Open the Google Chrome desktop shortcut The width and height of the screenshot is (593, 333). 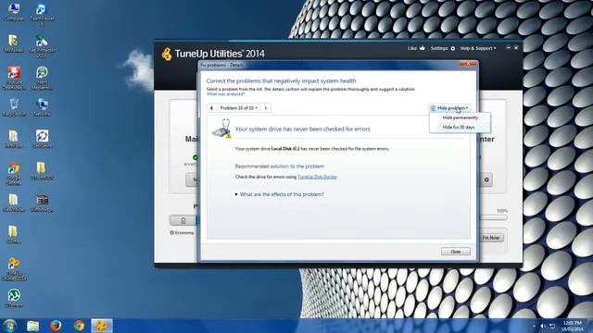14,174
